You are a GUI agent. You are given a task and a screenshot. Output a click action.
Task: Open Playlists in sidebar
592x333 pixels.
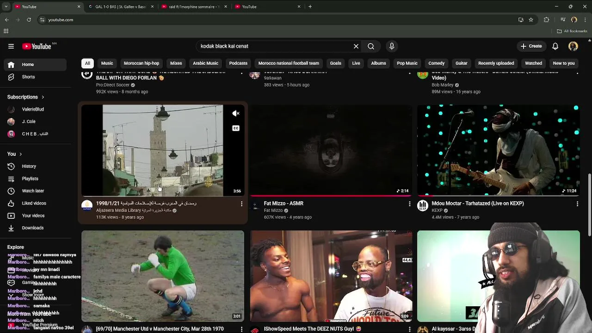click(36, 179)
